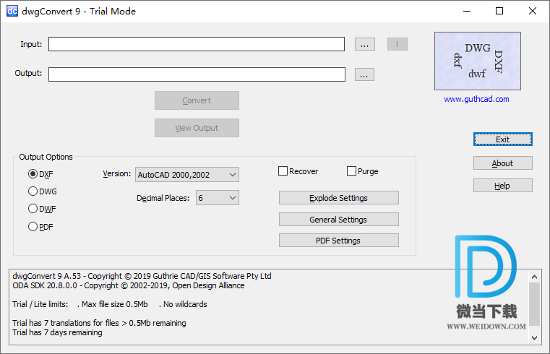This screenshot has width=550, height=354.
Task: Expand the Version dropdown (AutoCAD 2000,2002)
Action: [x=187, y=175]
